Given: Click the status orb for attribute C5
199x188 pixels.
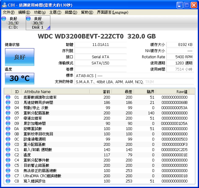Looking at the screenshot, I should pyautogui.click(x=8, y=165).
